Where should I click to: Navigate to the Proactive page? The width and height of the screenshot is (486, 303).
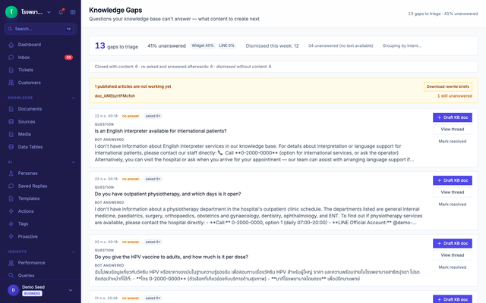tap(40, 236)
